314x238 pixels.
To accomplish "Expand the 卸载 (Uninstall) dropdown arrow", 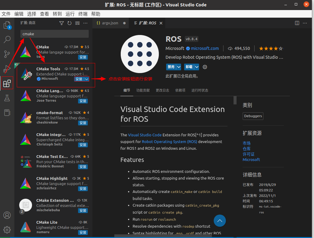I will click(x=197, y=67).
